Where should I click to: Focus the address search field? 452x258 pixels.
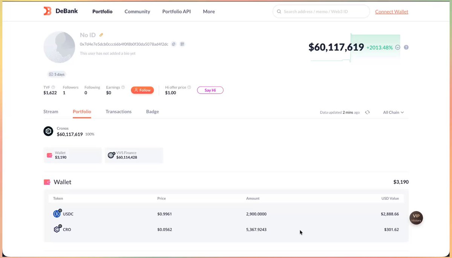click(x=321, y=12)
